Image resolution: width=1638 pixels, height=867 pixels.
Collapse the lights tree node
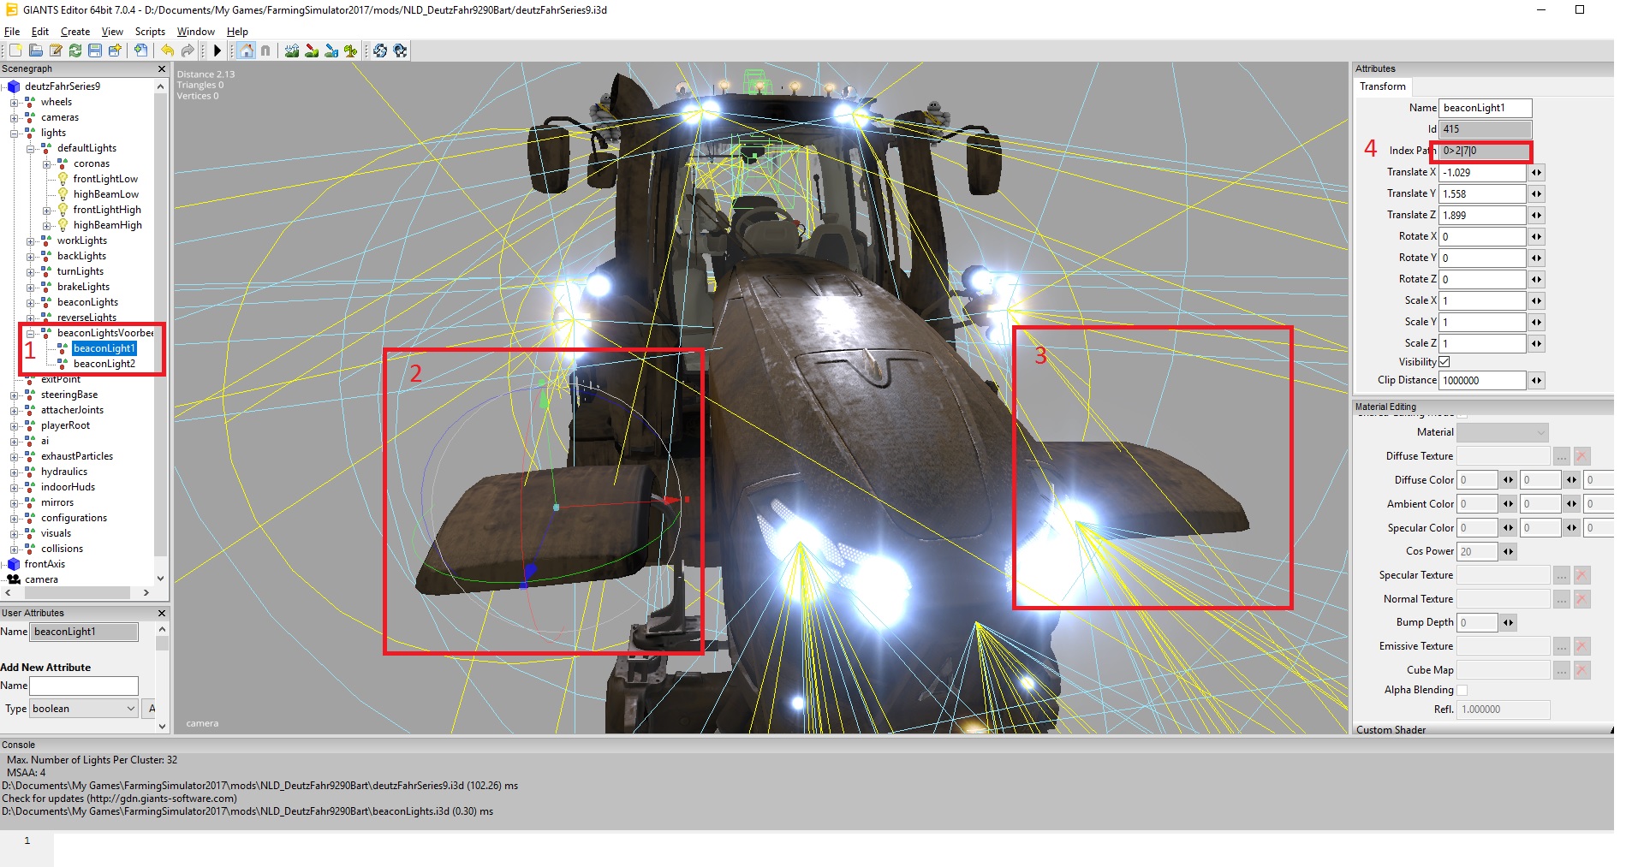point(14,133)
